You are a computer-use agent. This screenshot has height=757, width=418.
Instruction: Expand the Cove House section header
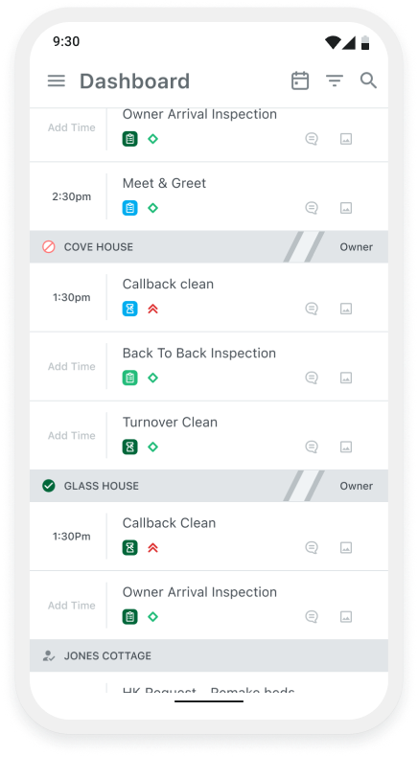tap(209, 246)
